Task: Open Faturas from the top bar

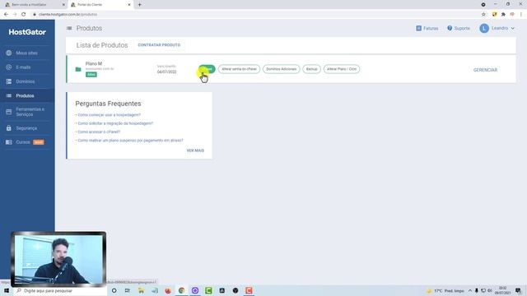Action: click(x=427, y=28)
